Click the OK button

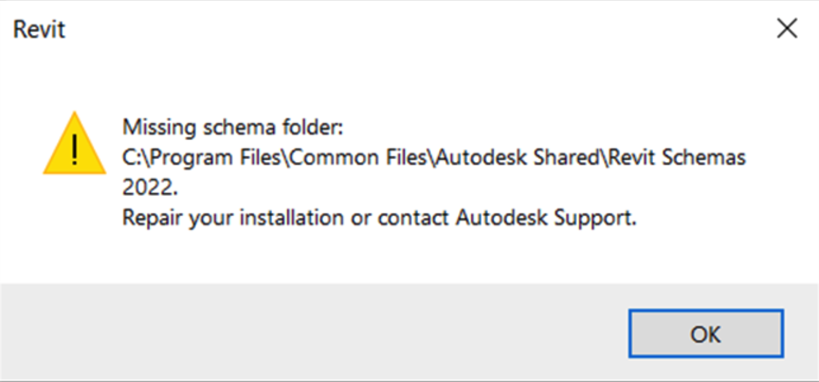705,334
